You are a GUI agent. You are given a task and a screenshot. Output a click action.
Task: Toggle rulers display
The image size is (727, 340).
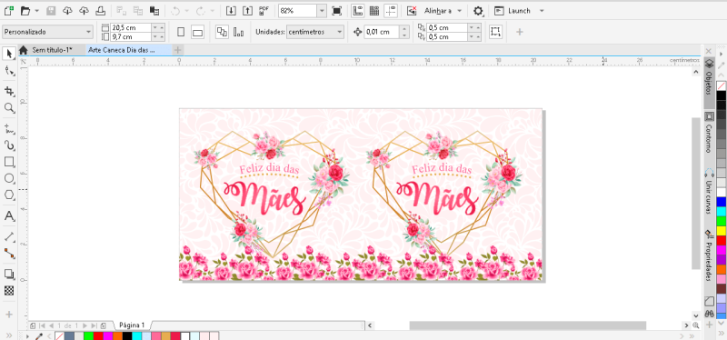tap(357, 10)
